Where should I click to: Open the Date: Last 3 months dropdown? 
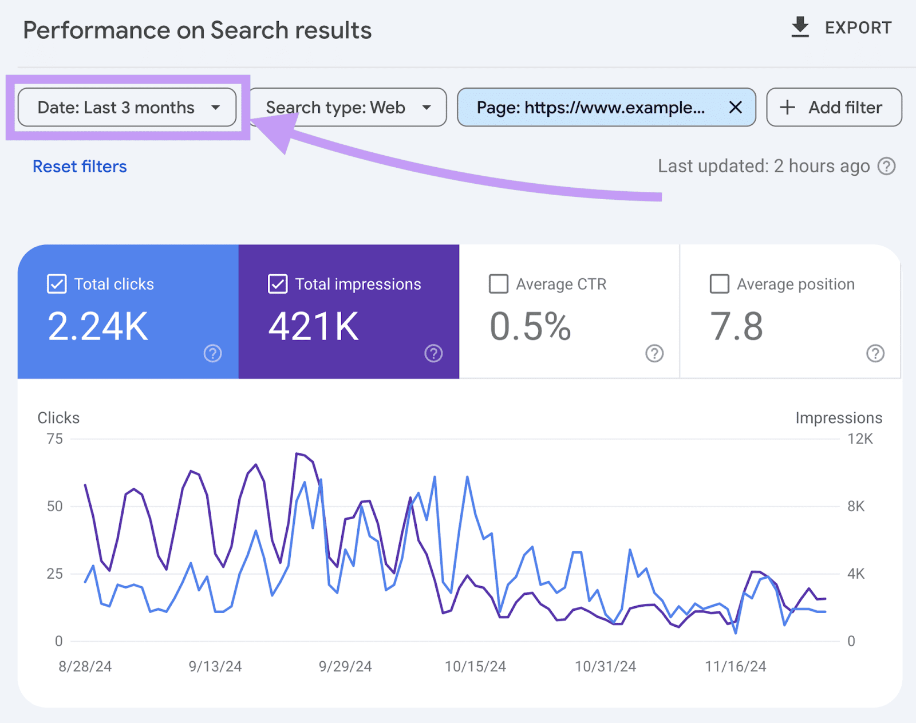pos(127,107)
